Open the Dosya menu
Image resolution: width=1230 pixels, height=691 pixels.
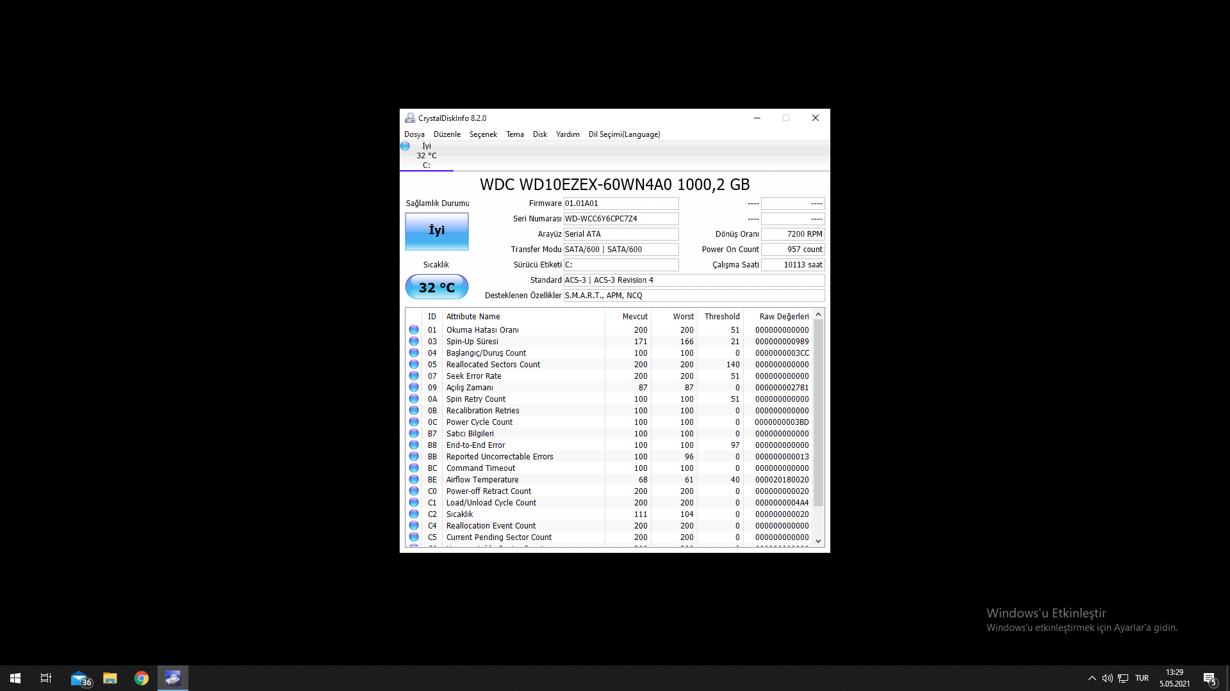414,134
